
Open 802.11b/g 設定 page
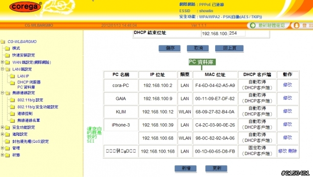(x=30, y=100)
